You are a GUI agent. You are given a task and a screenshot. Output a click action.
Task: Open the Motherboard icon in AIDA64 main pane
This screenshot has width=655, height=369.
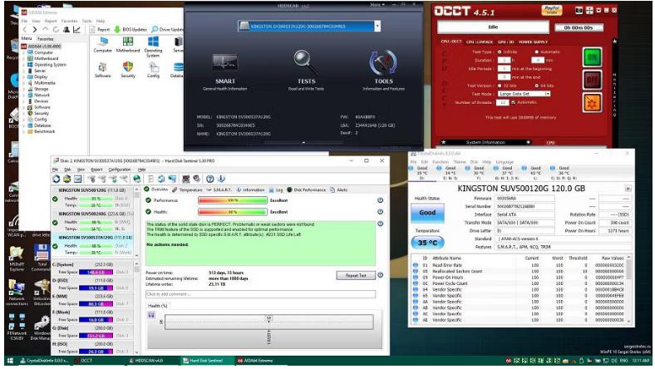click(128, 43)
